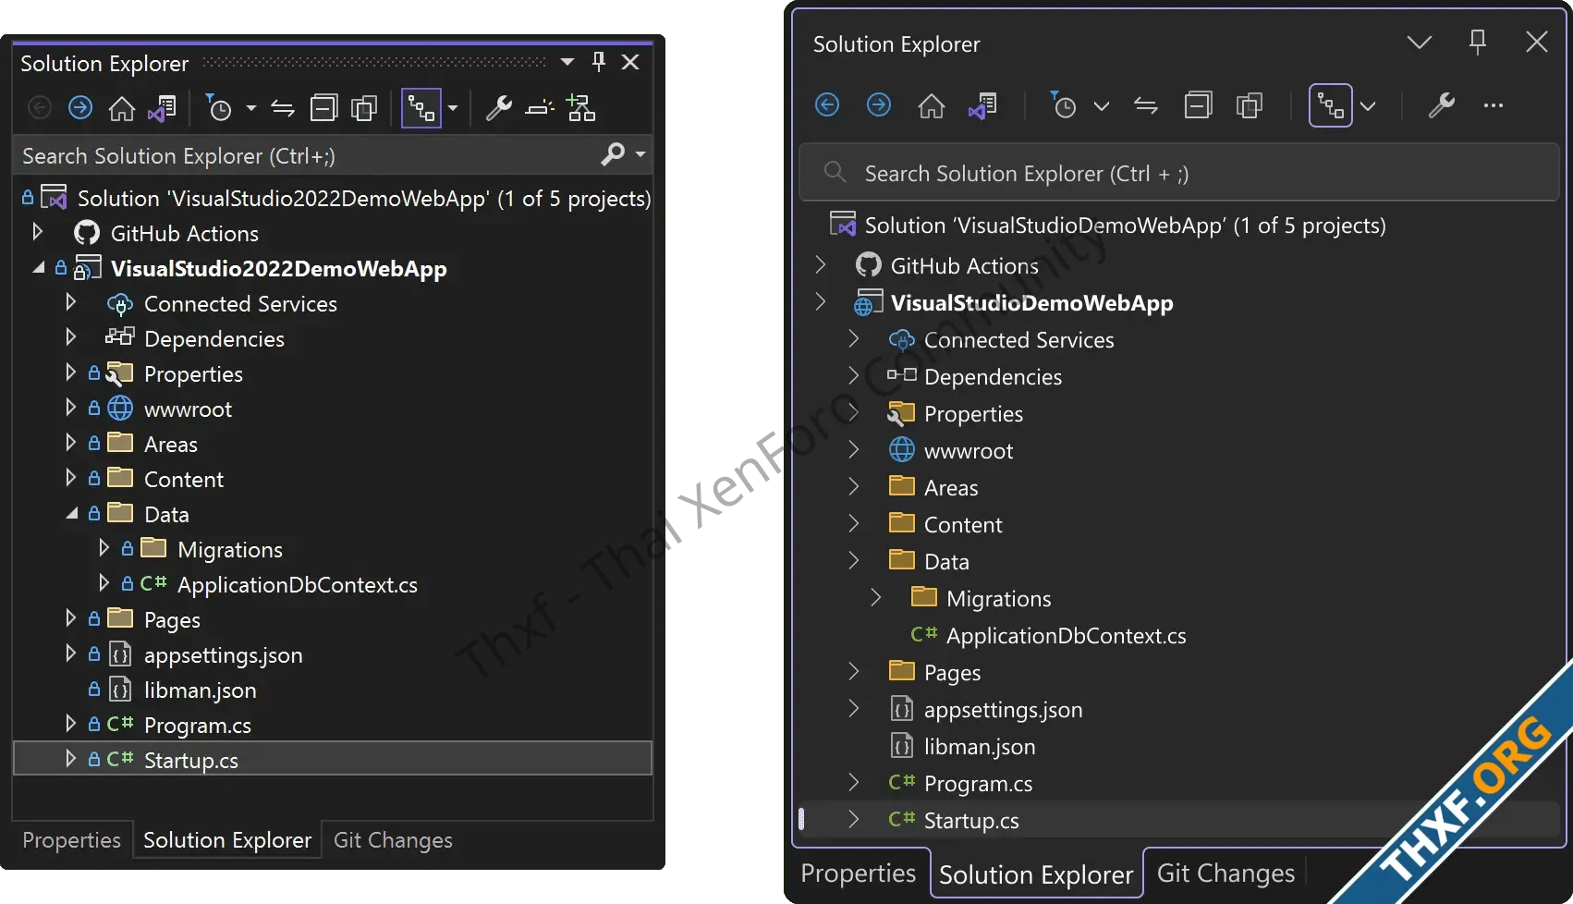Click Switch Views icon in right panel toolbar
Viewport: 1573px width, 904px height.
coord(982,105)
